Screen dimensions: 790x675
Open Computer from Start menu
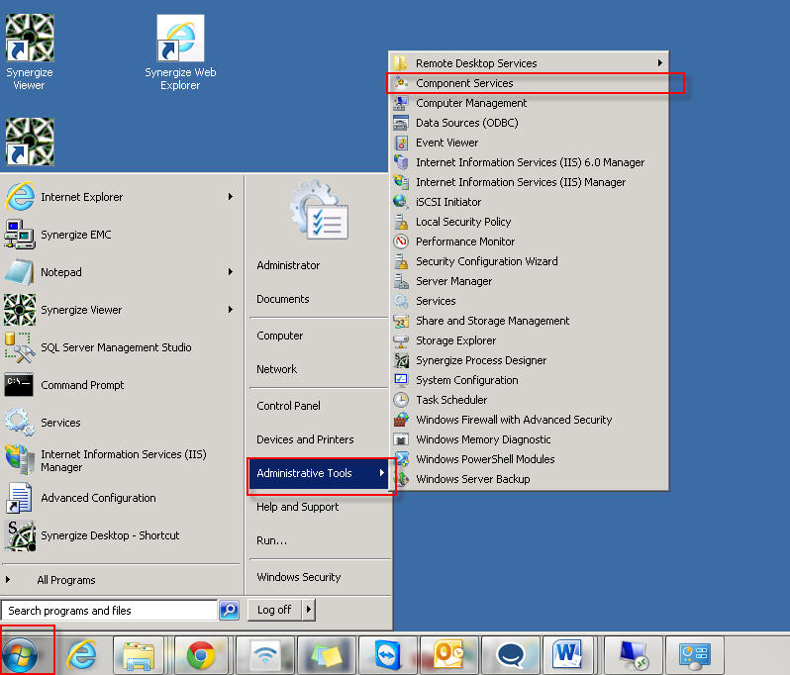[x=279, y=336]
